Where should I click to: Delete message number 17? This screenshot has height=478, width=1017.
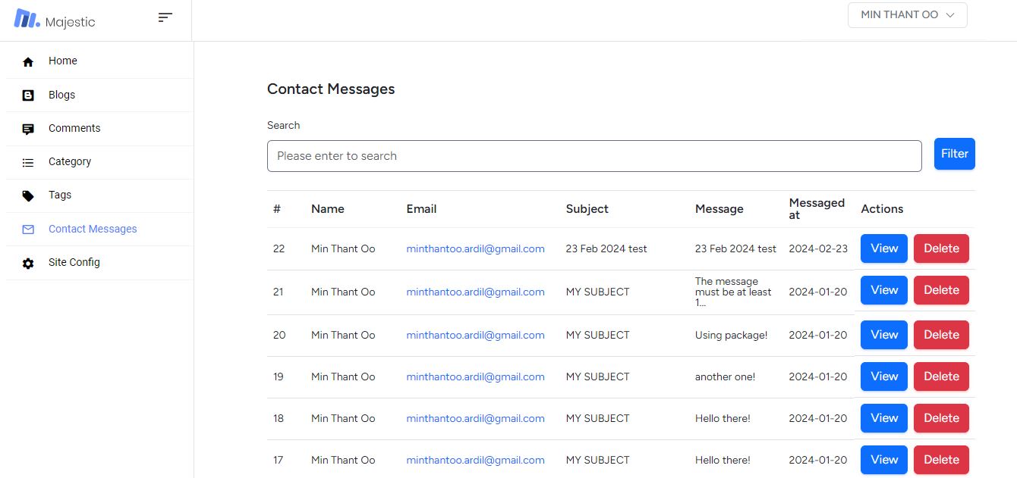[x=941, y=460]
